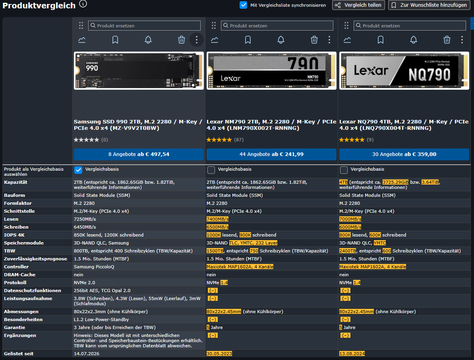Select the Kapazität row label
The height and width of the screenshot is (360, 474).
tap(16, 183)
